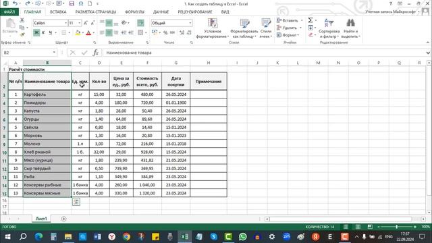Click the zoom slider handle in status bar
The height and width of the screenshot is (243, 432).
(x=397, y=227)
